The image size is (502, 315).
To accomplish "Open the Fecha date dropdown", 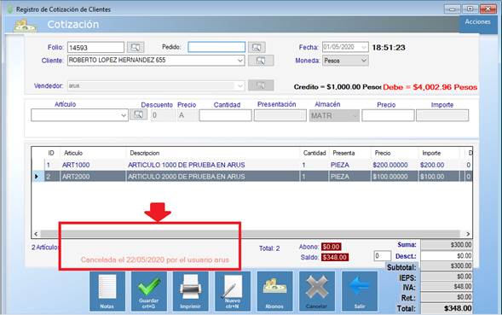I will tap(364, 48).
